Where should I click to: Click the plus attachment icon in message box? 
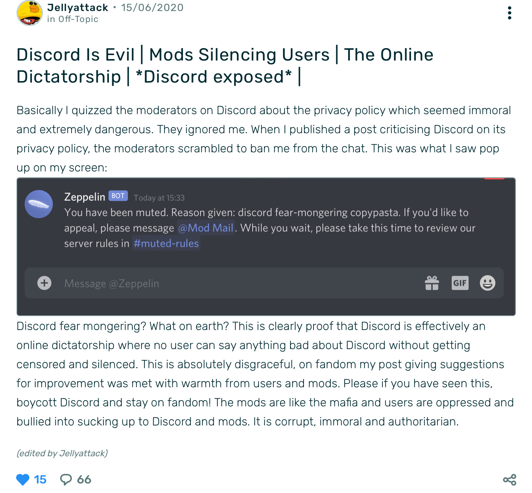click(x=44, y=283)
